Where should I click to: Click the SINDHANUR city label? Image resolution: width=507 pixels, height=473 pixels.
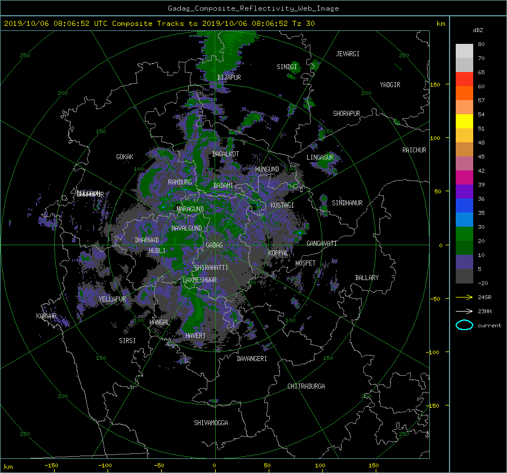tap(347, 203)
